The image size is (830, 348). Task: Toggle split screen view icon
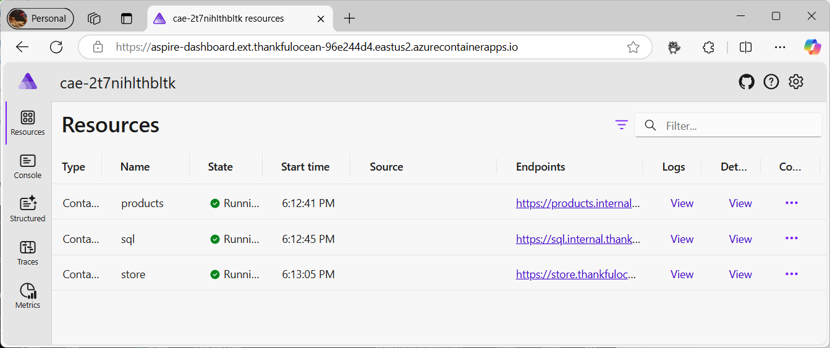click(x=746, y=47)
